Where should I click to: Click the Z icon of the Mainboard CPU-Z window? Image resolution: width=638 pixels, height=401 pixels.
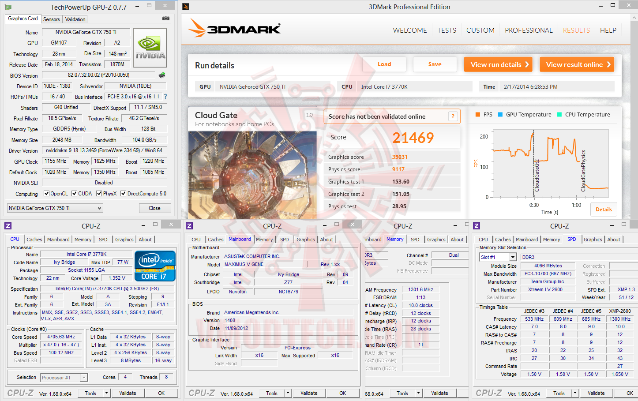tap(189, 226)
